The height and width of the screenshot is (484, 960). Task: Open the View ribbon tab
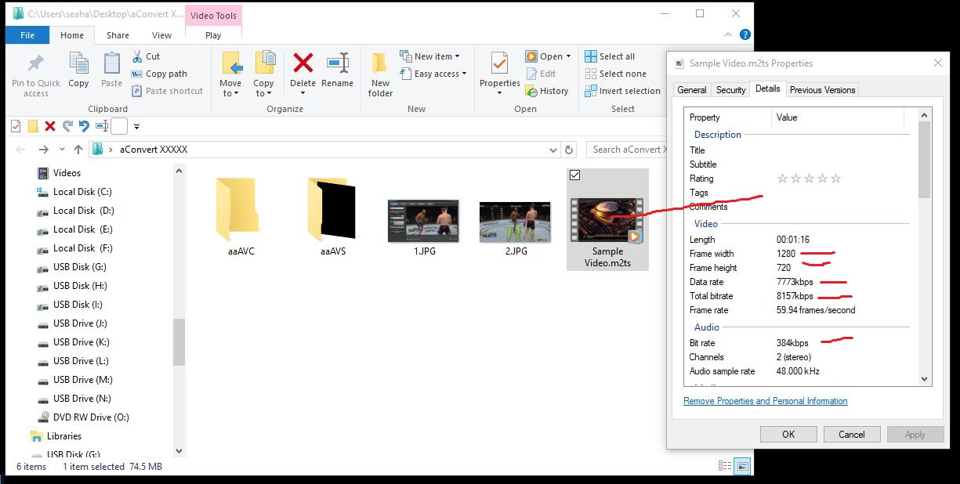coord(161,35)
